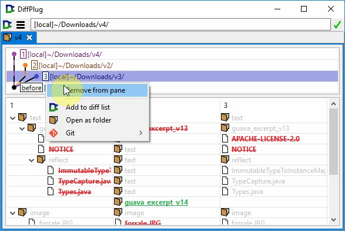This screenshot has height=231, width=345.
Task: Select TypeCapture.java in column 1
Action: click(85, 181)
